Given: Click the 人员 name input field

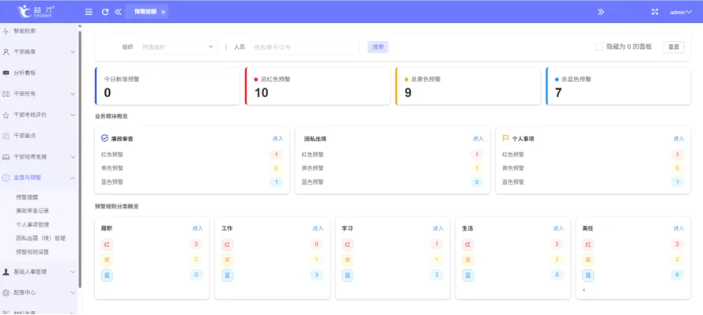Looking at the screenshot, I should coord(305,47).
